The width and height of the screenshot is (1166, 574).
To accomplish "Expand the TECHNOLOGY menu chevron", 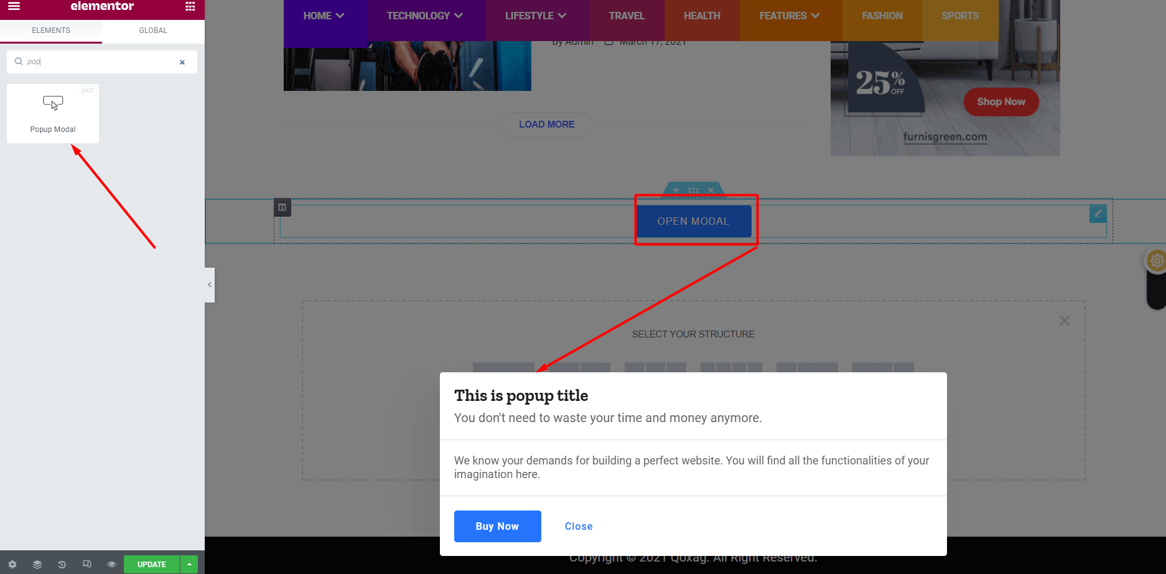I will pos(459,15).
